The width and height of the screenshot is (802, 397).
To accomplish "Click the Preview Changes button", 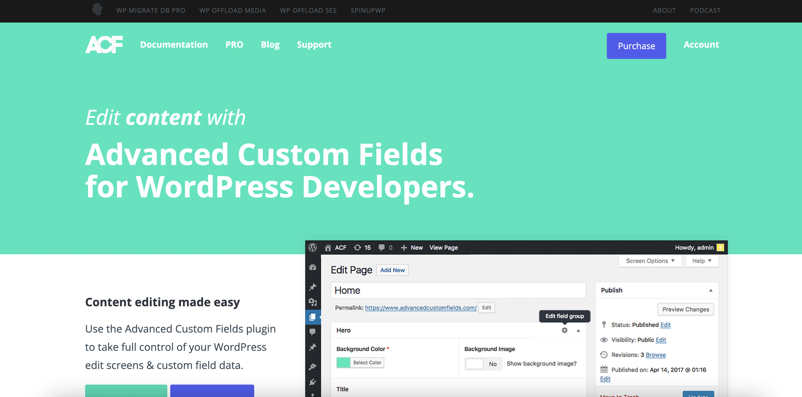I will [x=686, y=309].
